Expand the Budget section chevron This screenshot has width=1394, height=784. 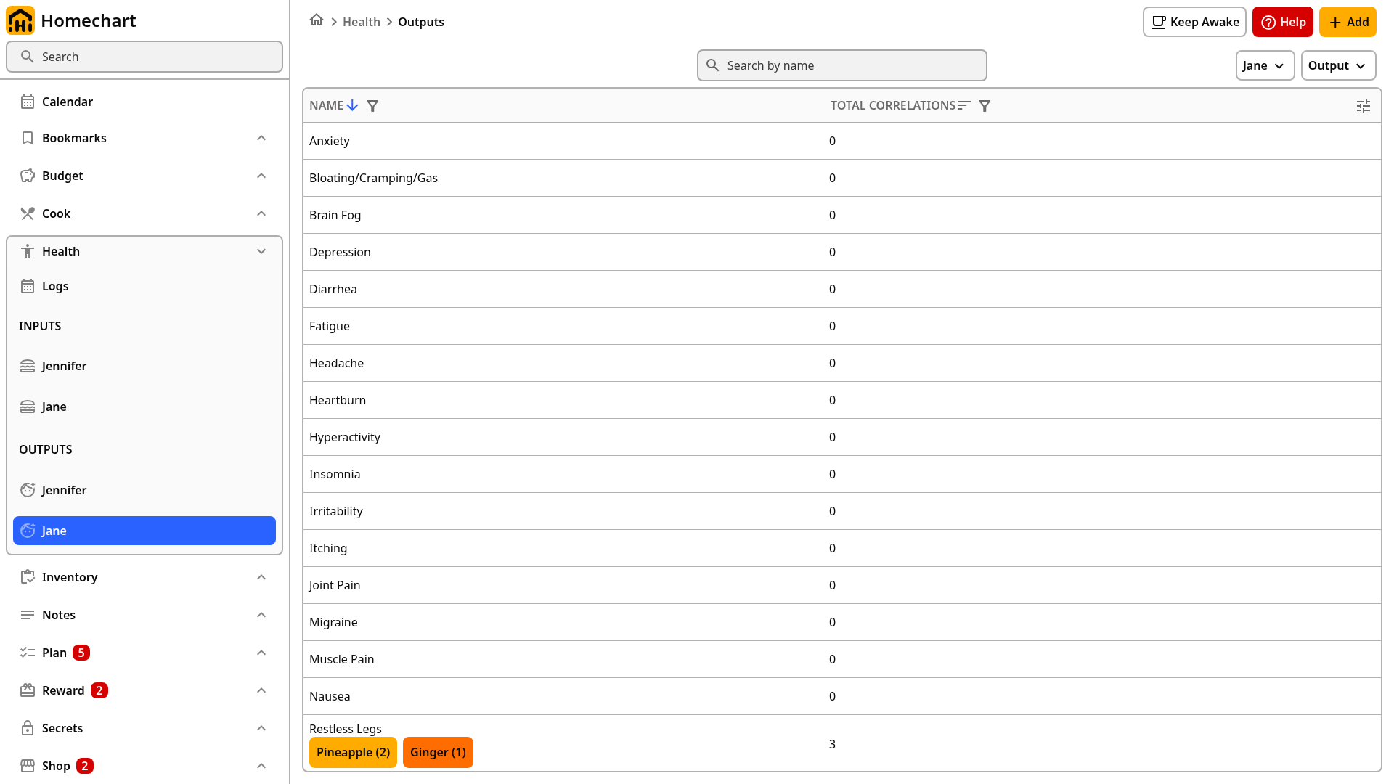click(261, 176)
